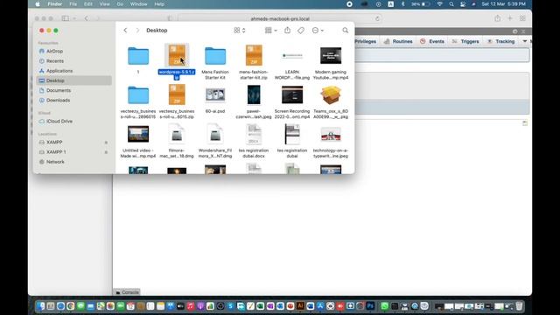Viewport: 560px width, 315px height.
Task: Open the phpMyAdmin Console bar
Action: click(x=127, y=292)
